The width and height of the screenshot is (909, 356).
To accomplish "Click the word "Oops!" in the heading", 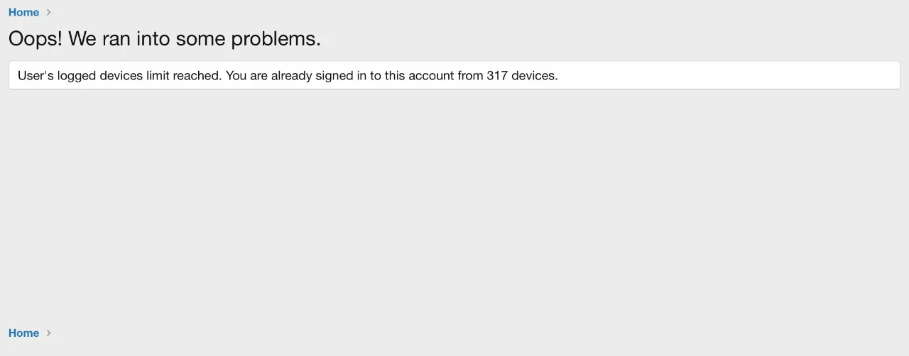I will pyautogui.click(x=35, y=38).
